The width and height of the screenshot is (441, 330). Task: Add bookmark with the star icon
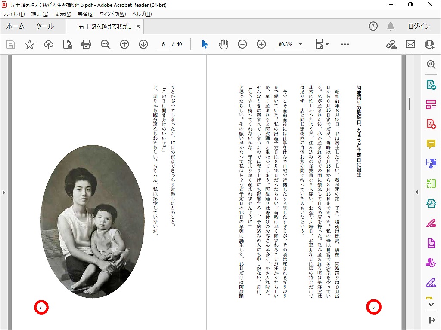point(30,44)
